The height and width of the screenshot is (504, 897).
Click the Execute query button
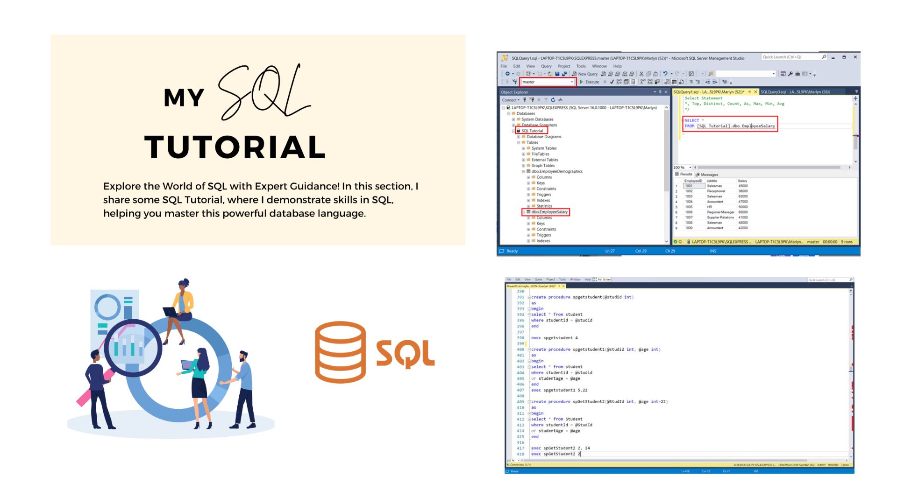pyautogui.click(x=589, y=82)
